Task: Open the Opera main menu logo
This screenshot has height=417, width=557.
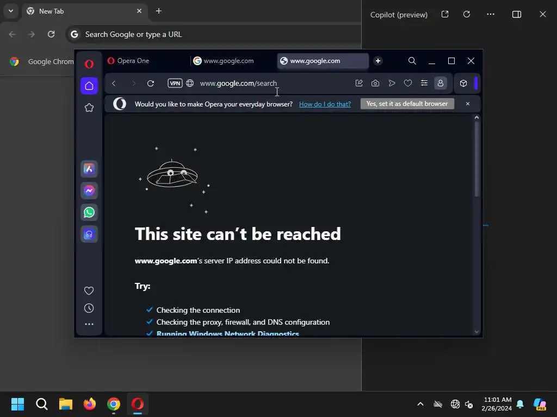Action: click(x=89, y=64)
